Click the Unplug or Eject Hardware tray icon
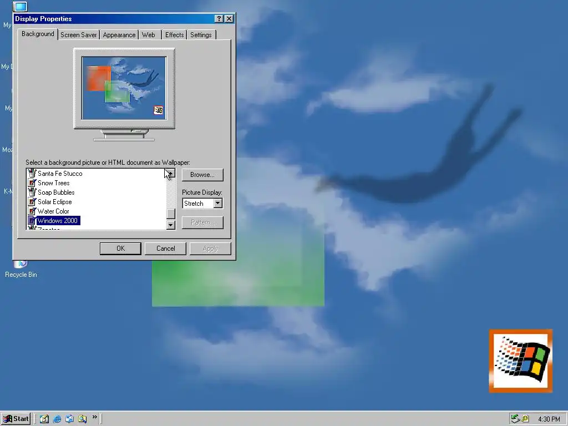 (x=515, y=419)
